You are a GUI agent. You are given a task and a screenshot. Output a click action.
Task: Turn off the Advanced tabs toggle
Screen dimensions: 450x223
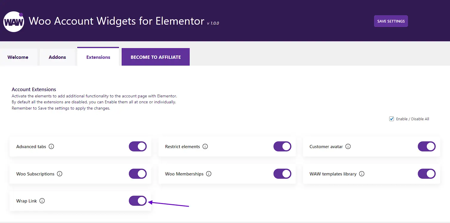tap(138, 146)
